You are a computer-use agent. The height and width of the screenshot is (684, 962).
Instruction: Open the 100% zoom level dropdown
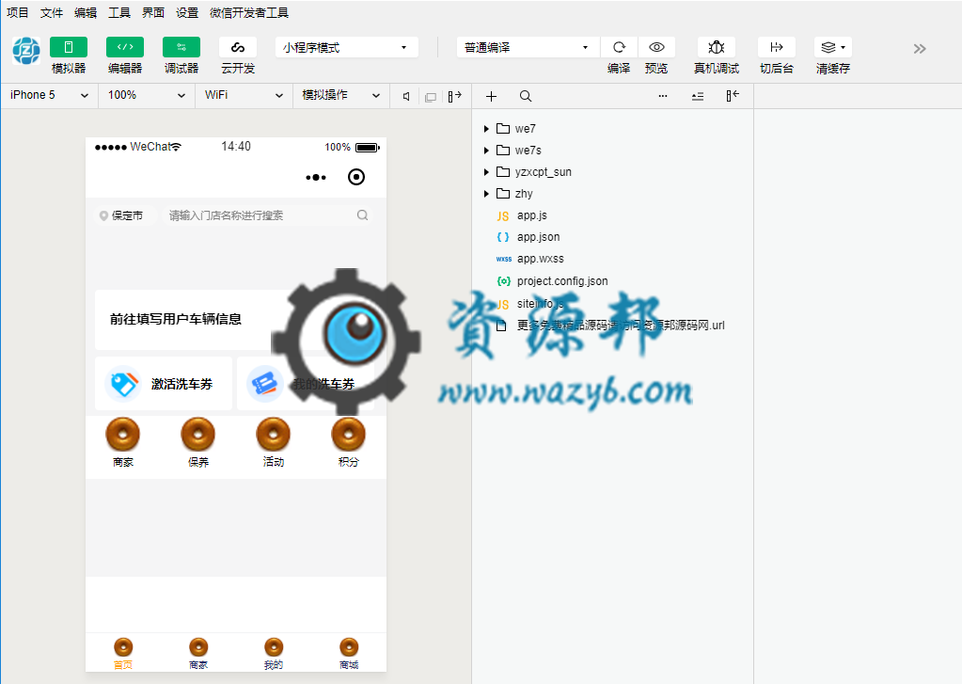click(x=147, y=95)
